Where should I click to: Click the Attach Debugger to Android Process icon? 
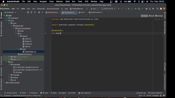(139, 9)
